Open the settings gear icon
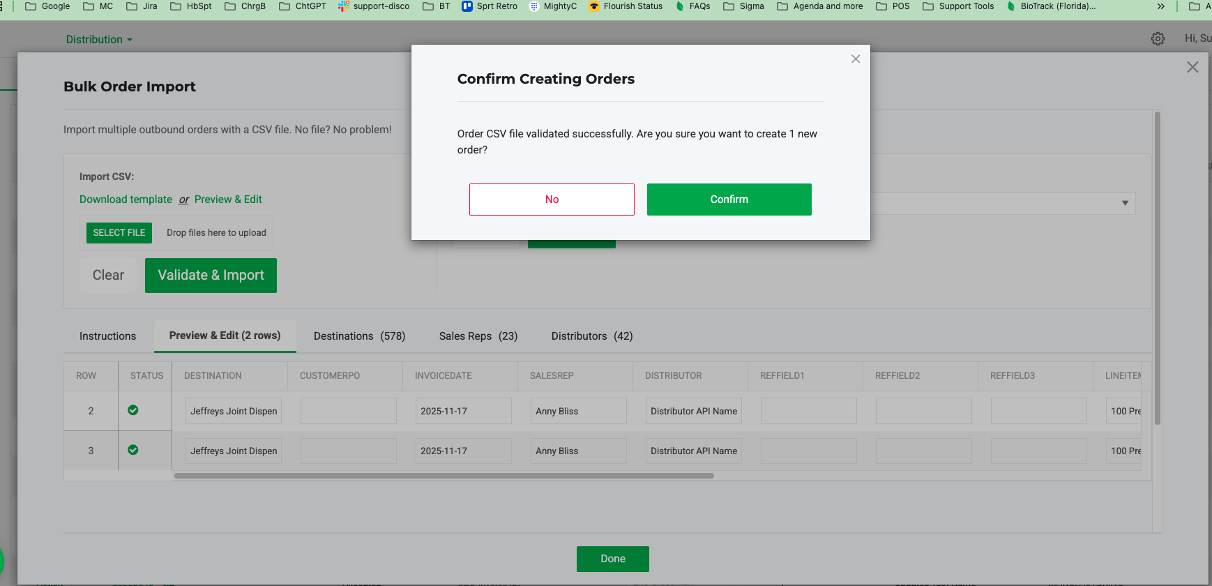 [1158, 39]
